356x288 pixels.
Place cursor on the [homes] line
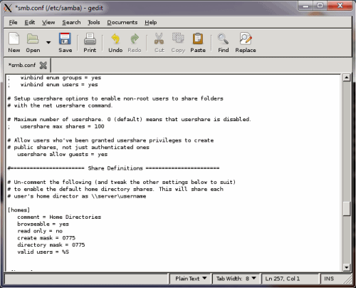coord(19,210)
